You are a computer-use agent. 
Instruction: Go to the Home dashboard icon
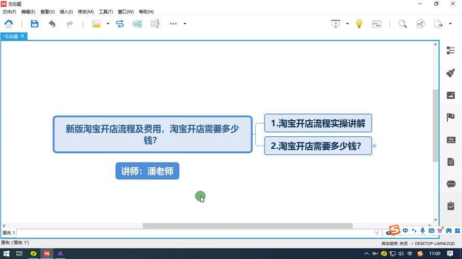pos(8,23)
